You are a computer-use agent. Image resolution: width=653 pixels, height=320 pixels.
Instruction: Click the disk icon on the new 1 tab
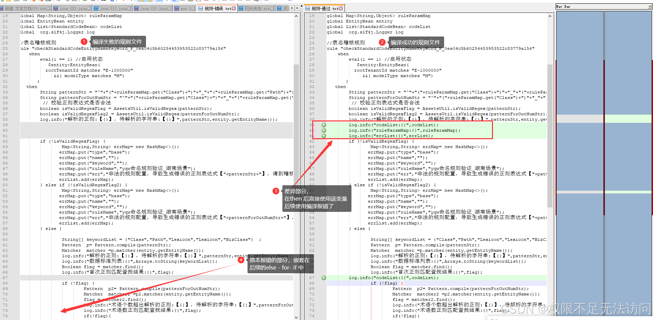[177, 8]
